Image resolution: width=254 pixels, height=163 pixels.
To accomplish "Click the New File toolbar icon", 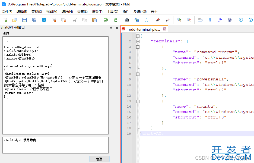I will pos(5,20).
